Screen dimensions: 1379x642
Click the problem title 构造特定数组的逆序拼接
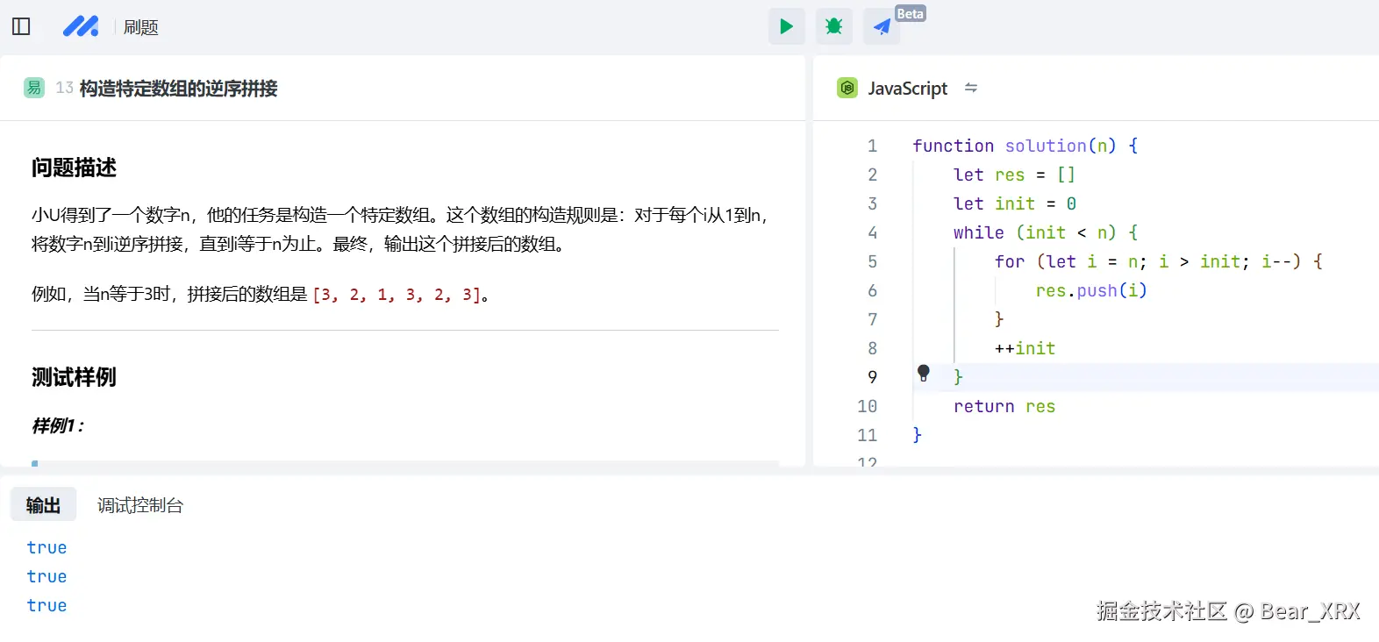point(178,89)
